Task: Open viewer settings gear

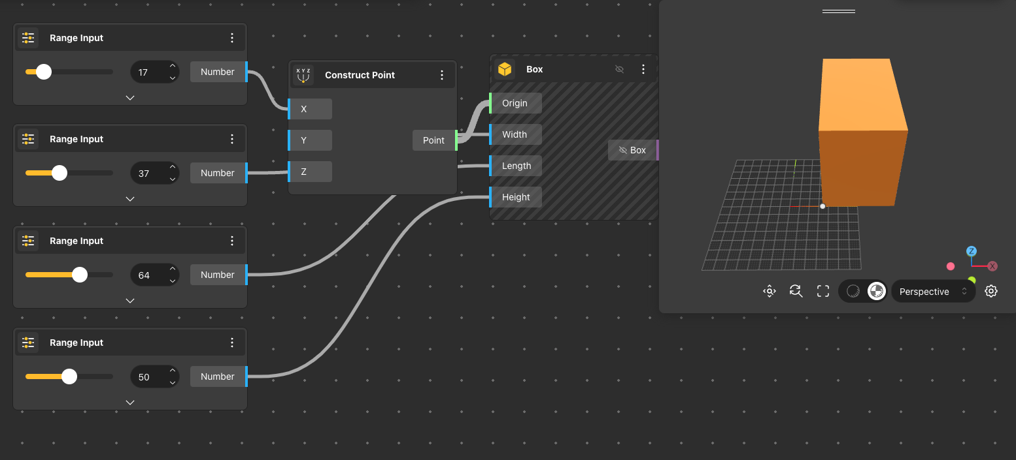Action: point(991,291)
